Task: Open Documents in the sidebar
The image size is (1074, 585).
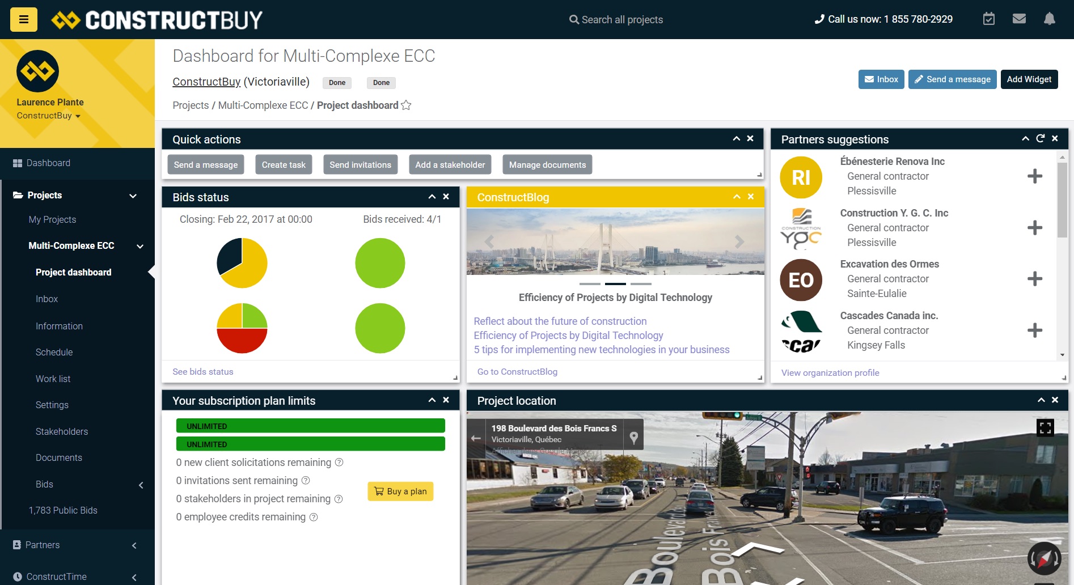Action: pyautogui.click(x=59, y=458)
